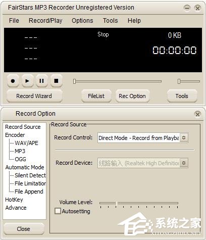Select HotKey in the tree
This screenshot has width=206, height=240.
tap(14, 200)
